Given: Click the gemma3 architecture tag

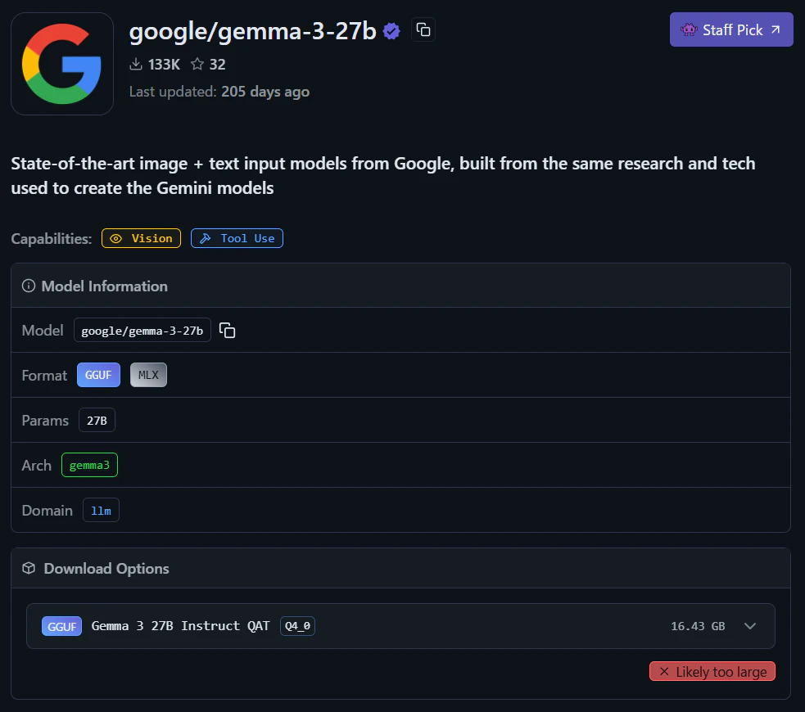Looking at the screenshot, I should point(89,465).
